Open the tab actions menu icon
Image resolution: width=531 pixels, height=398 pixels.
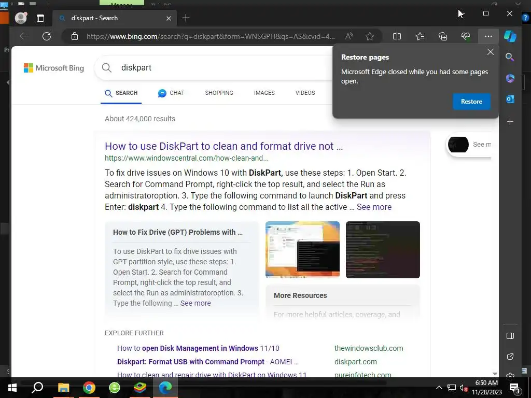coord(40,18)
